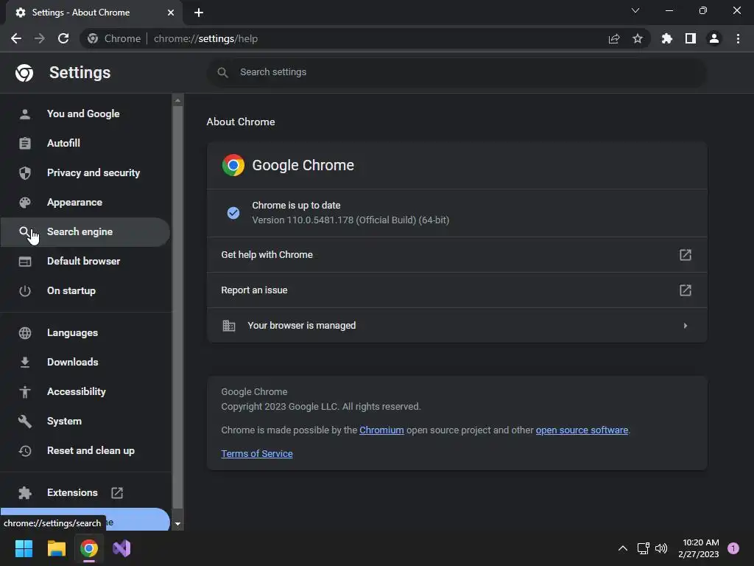Open Chrome's three-dot menu

click(x=738, y=38)
